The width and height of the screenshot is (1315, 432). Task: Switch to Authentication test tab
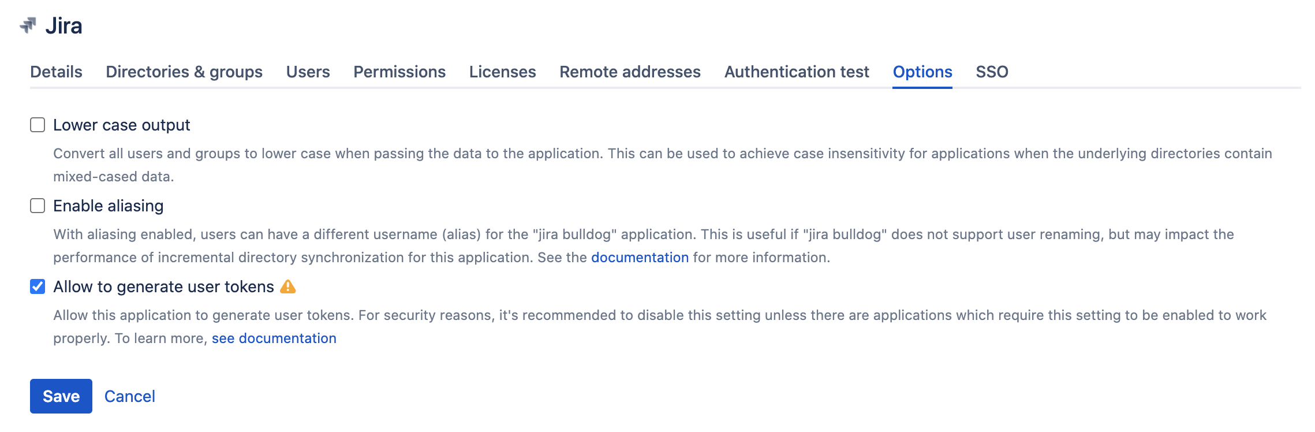(x=797, y=72)
